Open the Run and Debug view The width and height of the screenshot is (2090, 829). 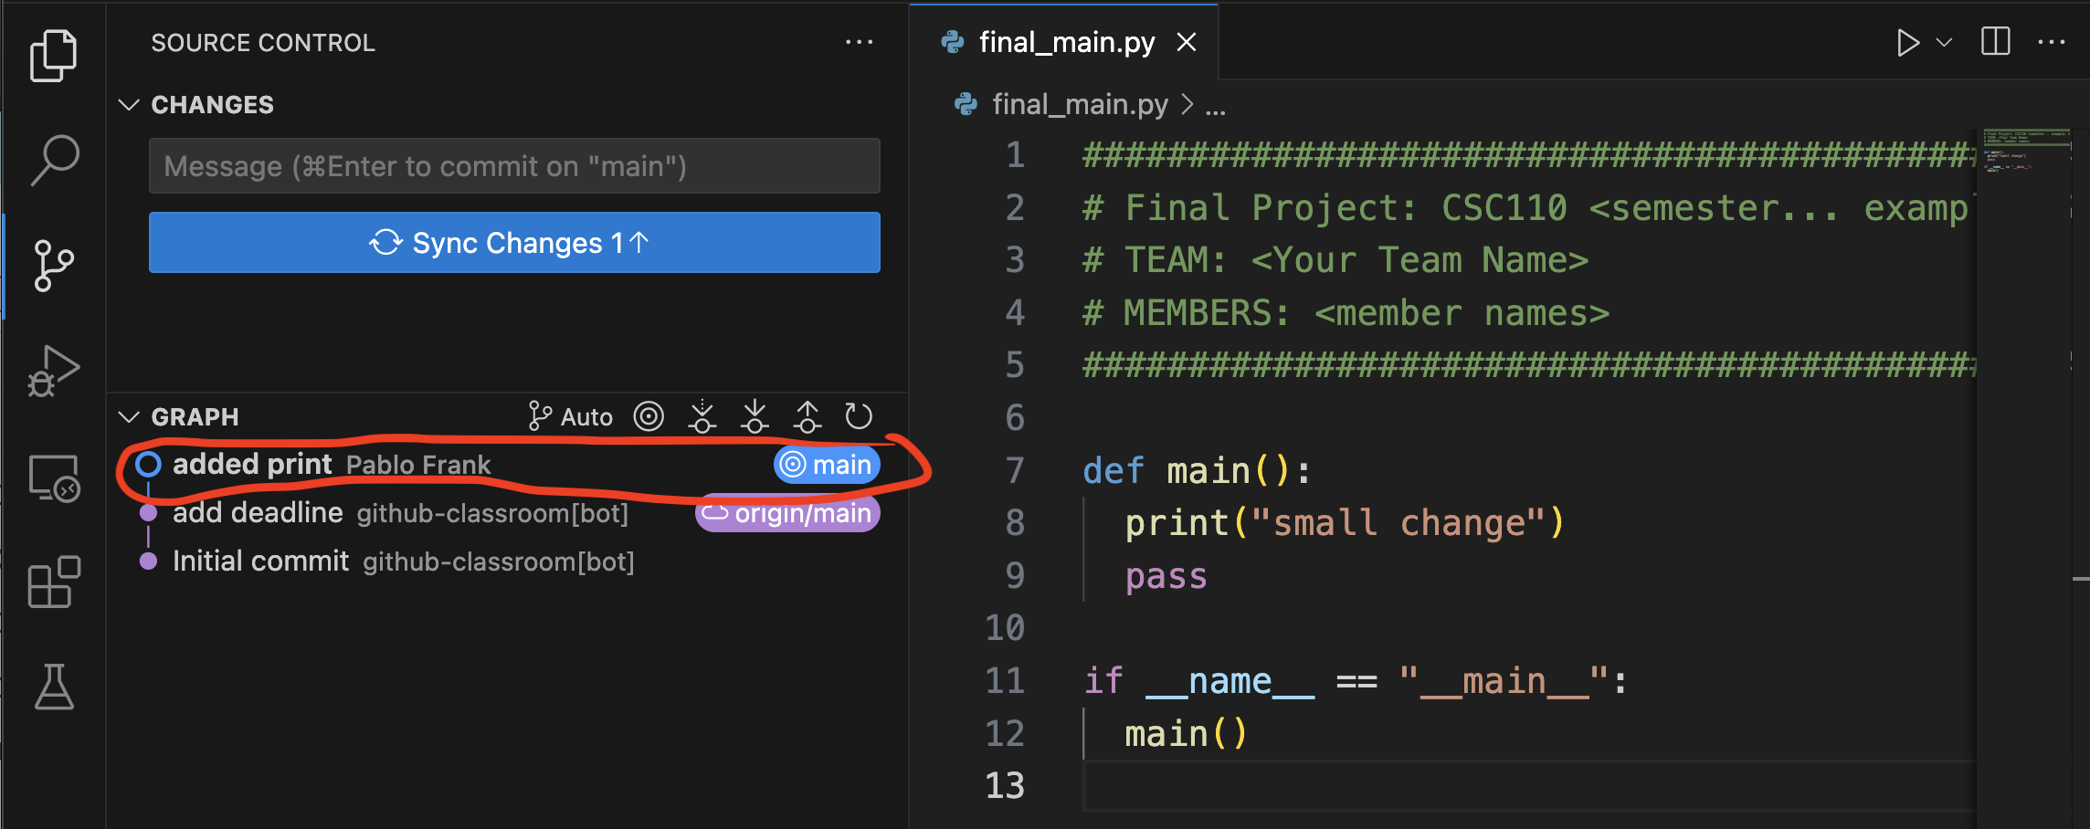tap(53, 371)
